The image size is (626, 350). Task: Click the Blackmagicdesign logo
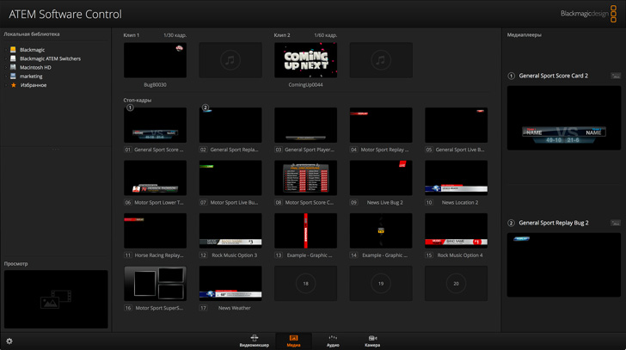pyautogui.click(x=588, y=14)
